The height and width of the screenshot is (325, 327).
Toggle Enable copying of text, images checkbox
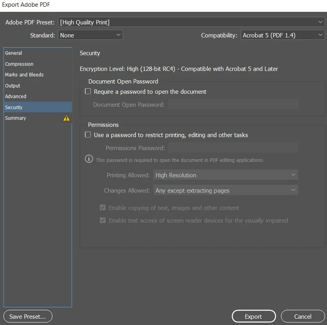[103, 208]
